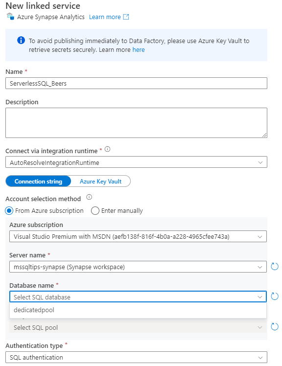Click info icon next to integration runtime label
Image resolution: width=282 pixels, height=366 pixels.
[108, 149]
